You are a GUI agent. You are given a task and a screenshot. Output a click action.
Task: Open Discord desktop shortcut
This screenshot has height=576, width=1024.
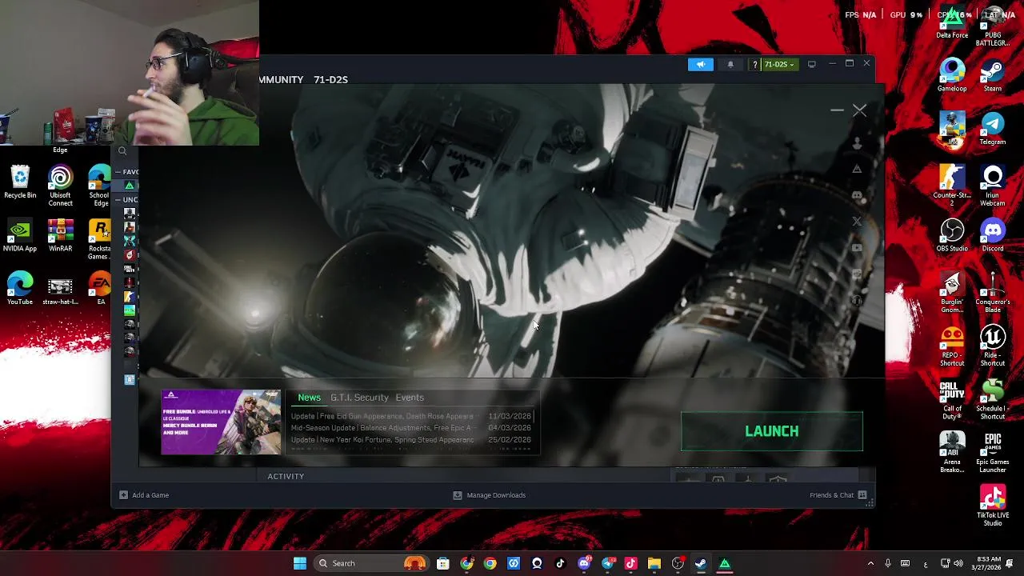click(992, 235)
